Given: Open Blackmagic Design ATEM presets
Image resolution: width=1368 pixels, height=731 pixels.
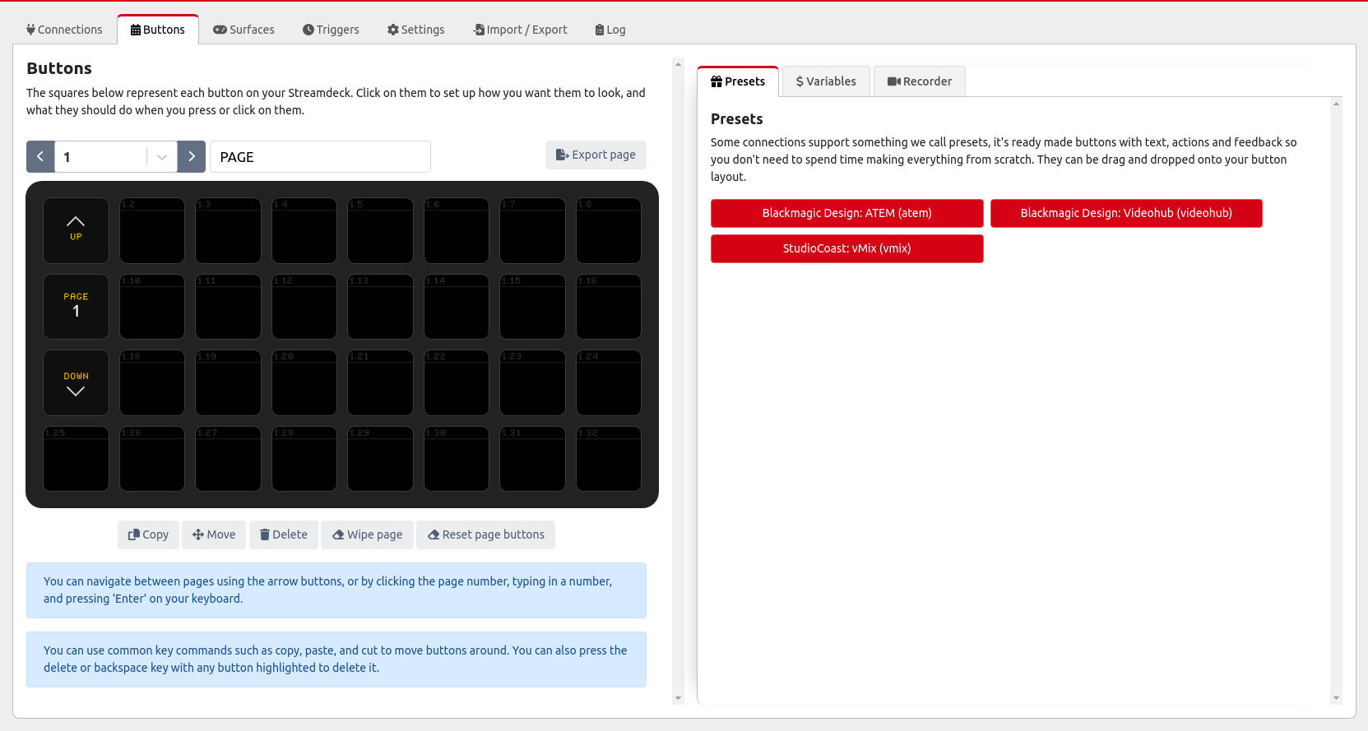Looking at the screenshot, I should (846, 213).
